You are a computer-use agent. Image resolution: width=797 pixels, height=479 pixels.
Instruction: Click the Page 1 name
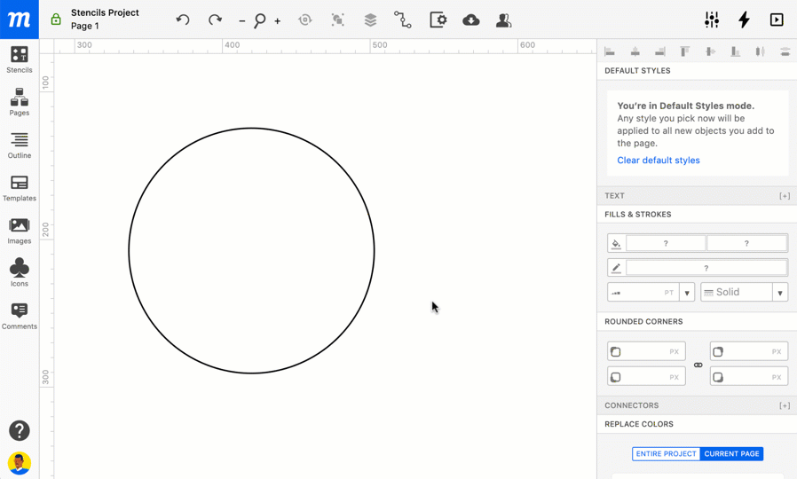point(85,26)
